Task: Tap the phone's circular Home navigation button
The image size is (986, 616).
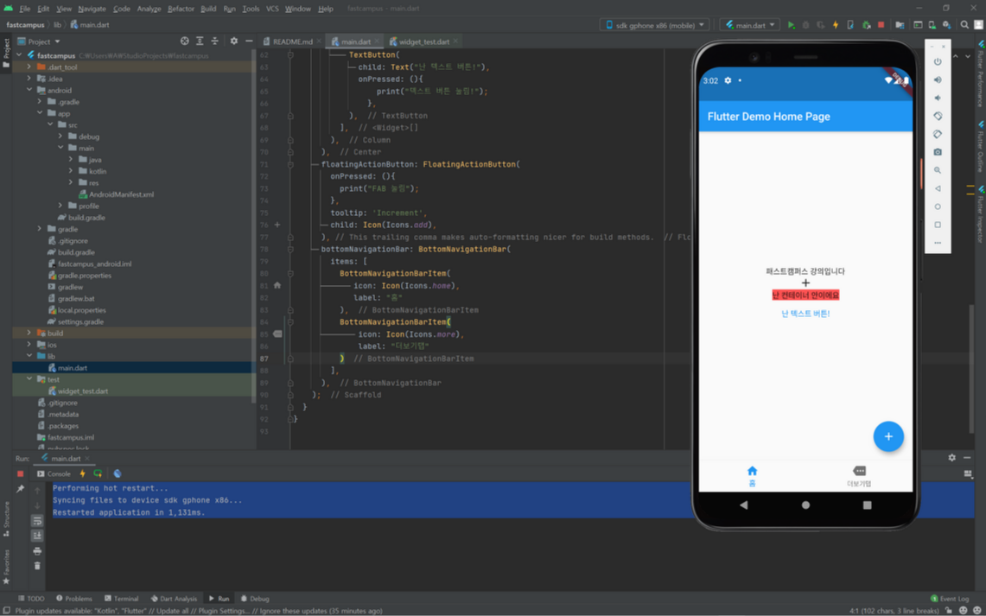Action: [x=805, y=505]
